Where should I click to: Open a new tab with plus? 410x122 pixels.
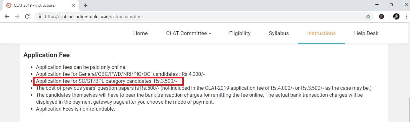86,5
